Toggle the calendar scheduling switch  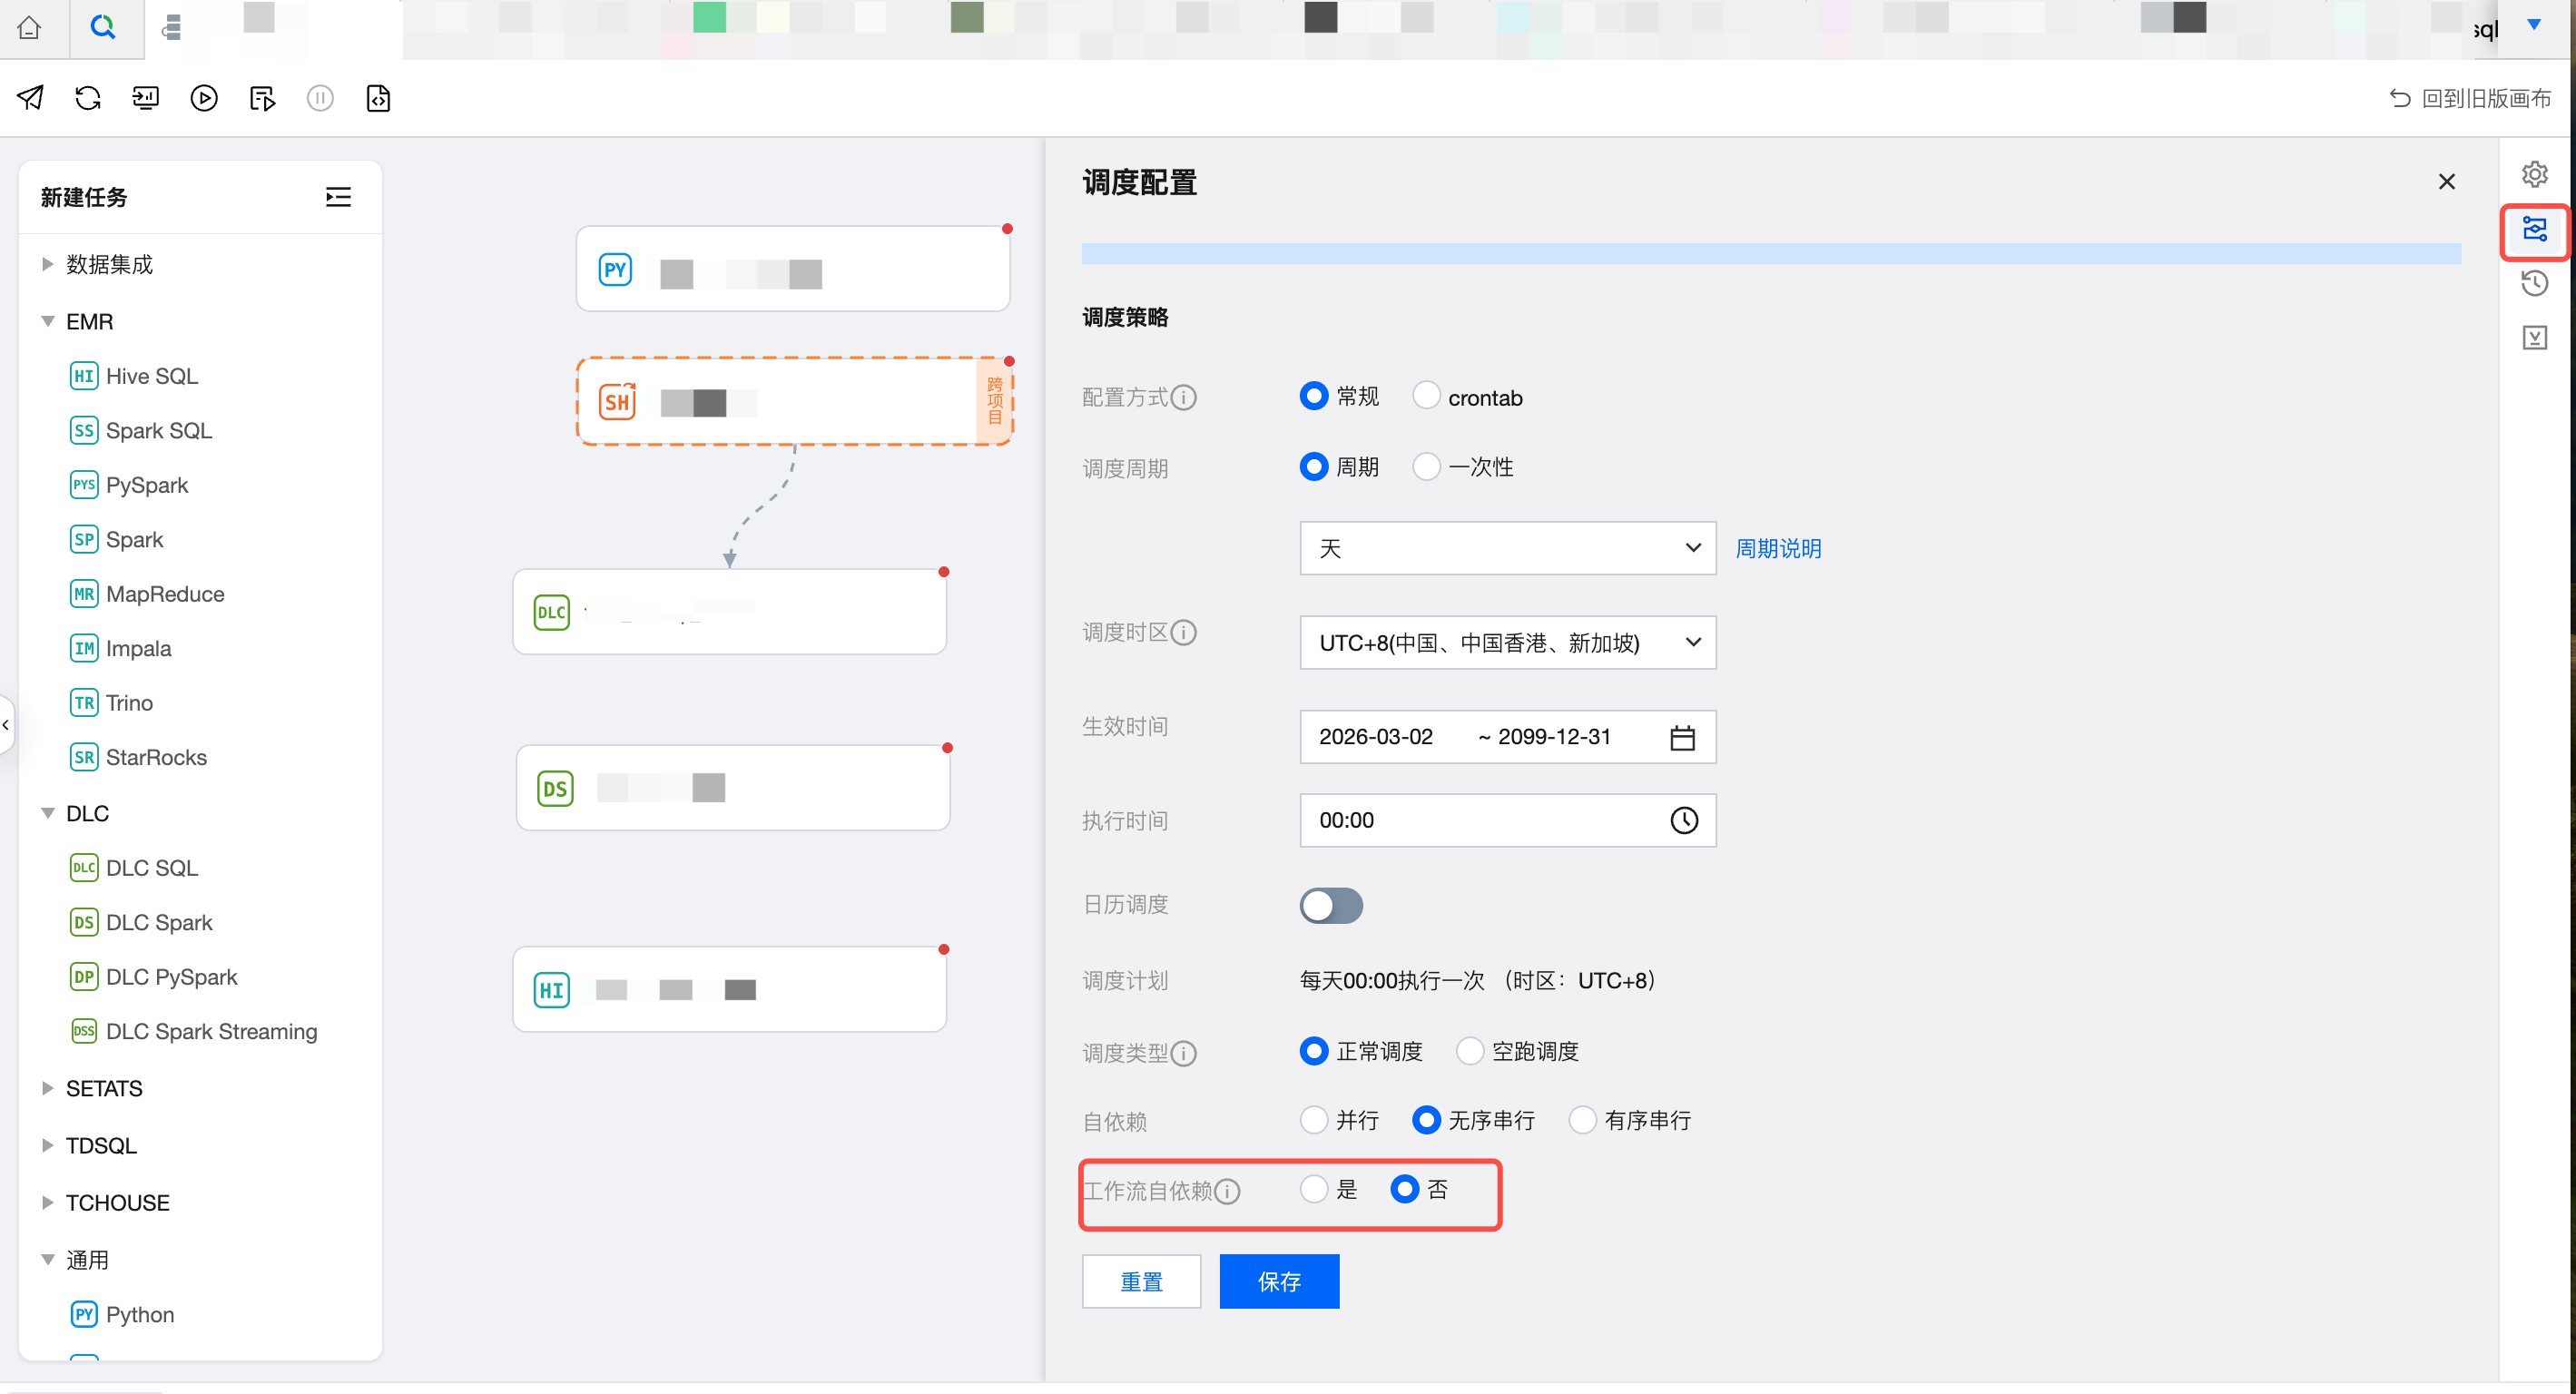[1330, 906]
